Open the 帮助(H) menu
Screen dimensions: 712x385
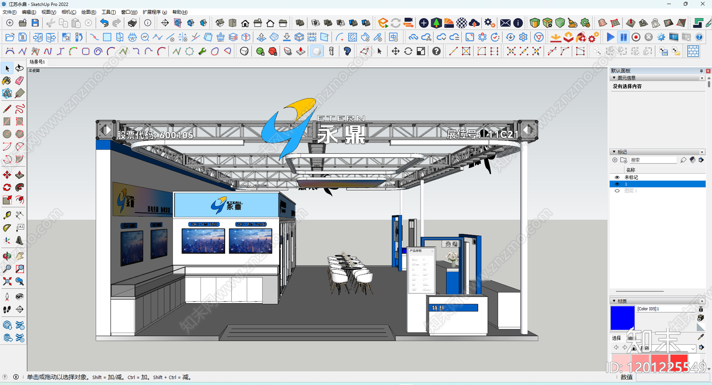pyautogui.click(x=180, y=12)
